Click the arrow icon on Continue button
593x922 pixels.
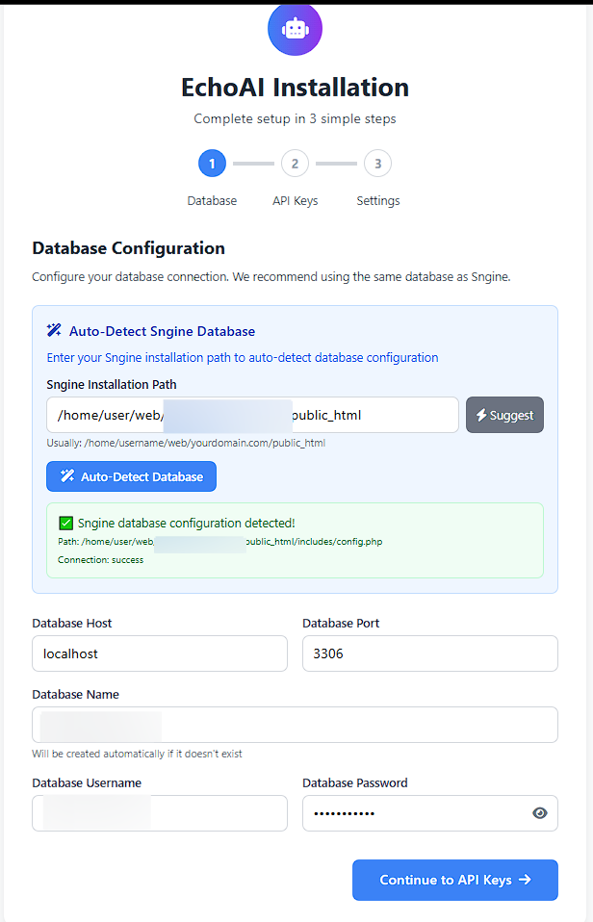click(525, 880)
